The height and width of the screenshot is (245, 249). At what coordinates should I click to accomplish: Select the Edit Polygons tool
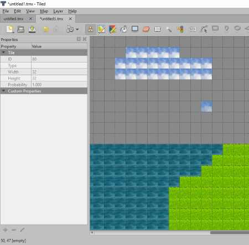[204, 29]
